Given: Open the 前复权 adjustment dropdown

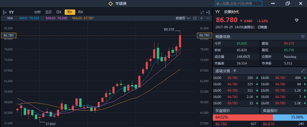Looking at the screenshot, I should point(184,18).
